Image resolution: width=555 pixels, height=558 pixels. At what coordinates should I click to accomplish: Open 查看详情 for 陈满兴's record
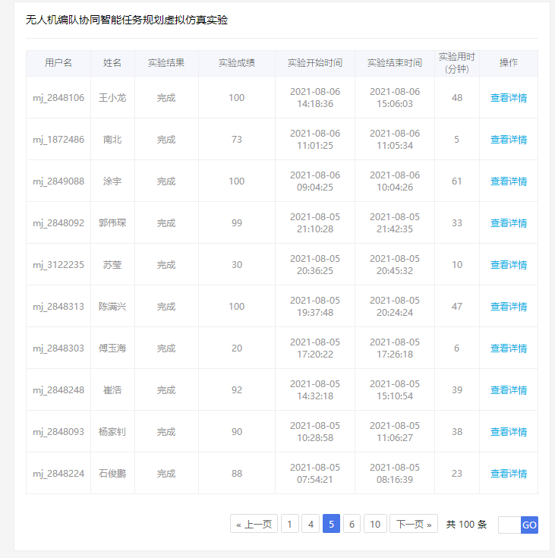(508, 307)
